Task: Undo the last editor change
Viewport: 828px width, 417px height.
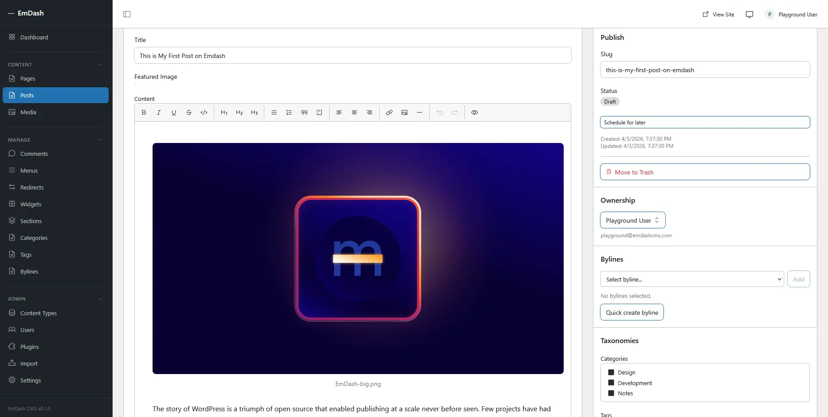Action: point(439,112)
